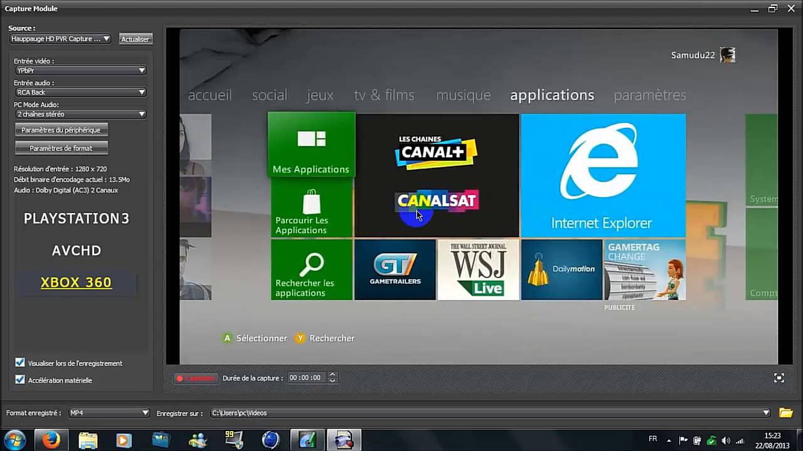
Task: Launch Les Chaines Canal+ app
Action: (436, 152)
